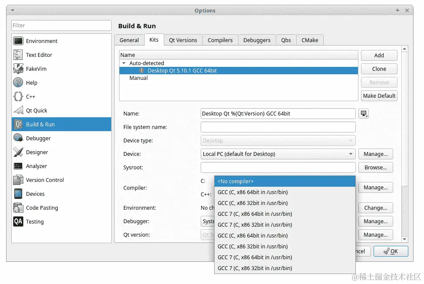
Task: Click the Make Default button
Action: coord(379,96)
